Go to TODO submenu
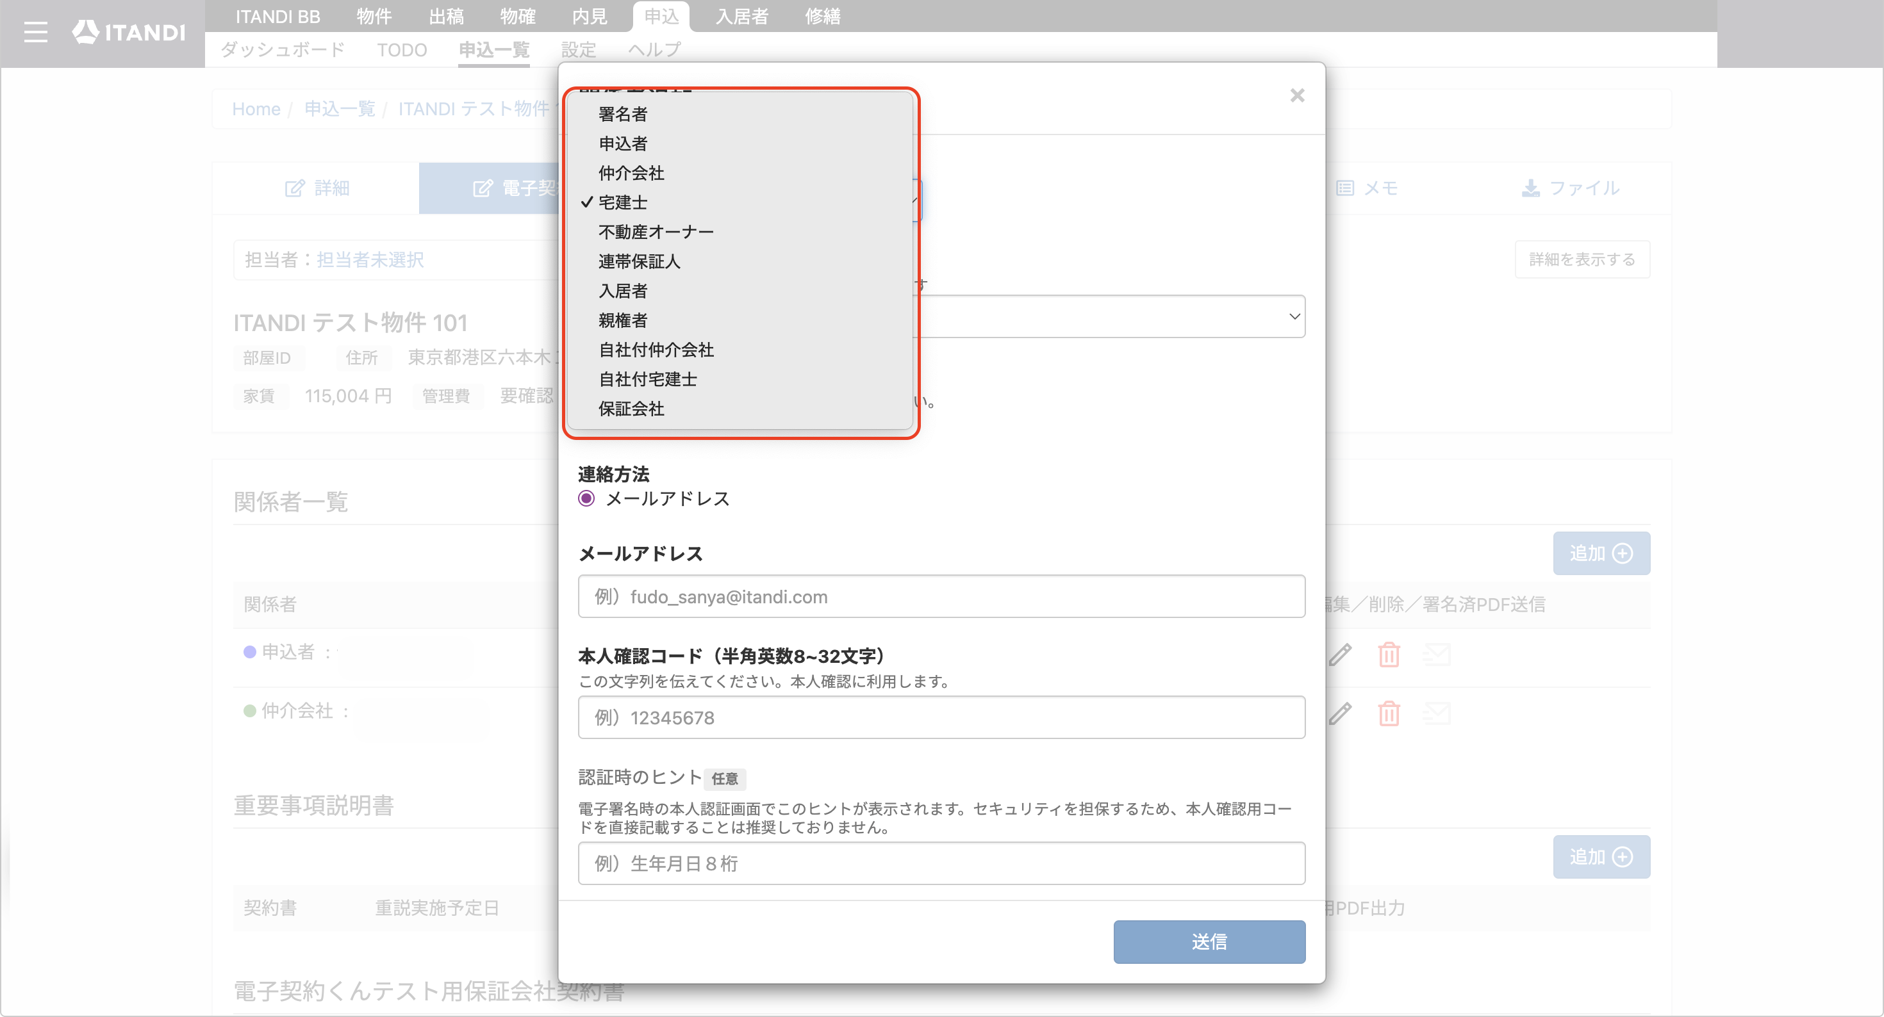 [x=402, y=50]
